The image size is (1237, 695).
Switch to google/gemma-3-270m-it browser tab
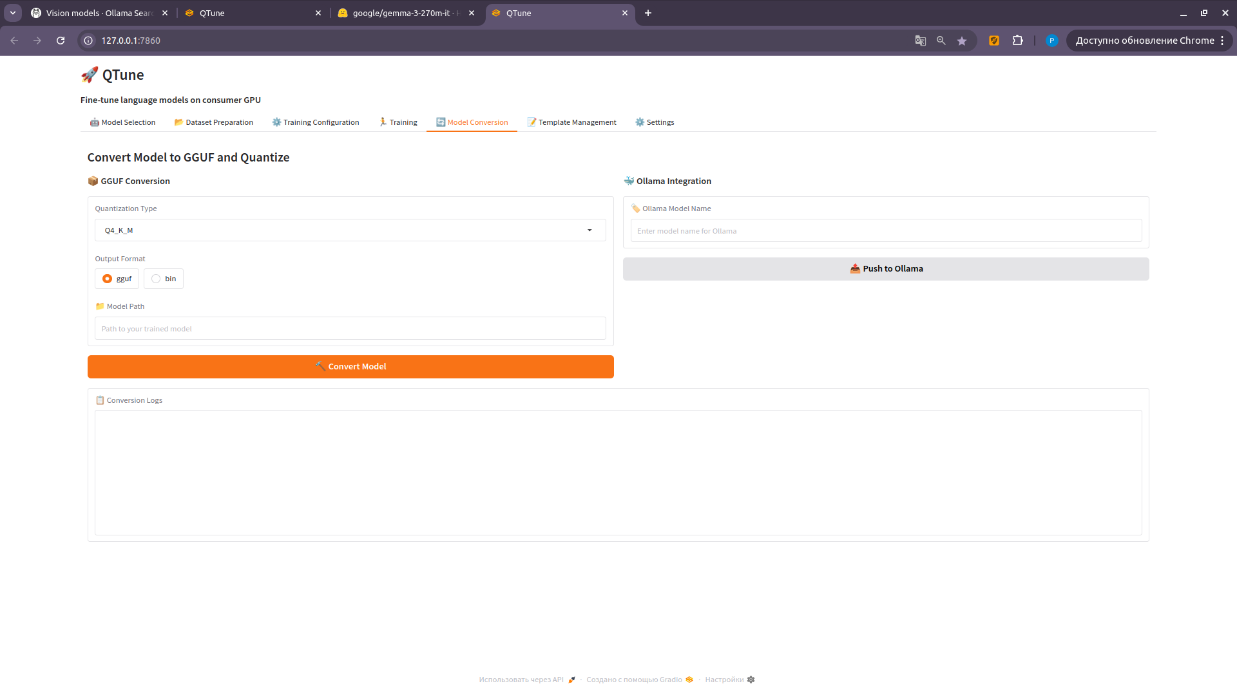[407, 13]
